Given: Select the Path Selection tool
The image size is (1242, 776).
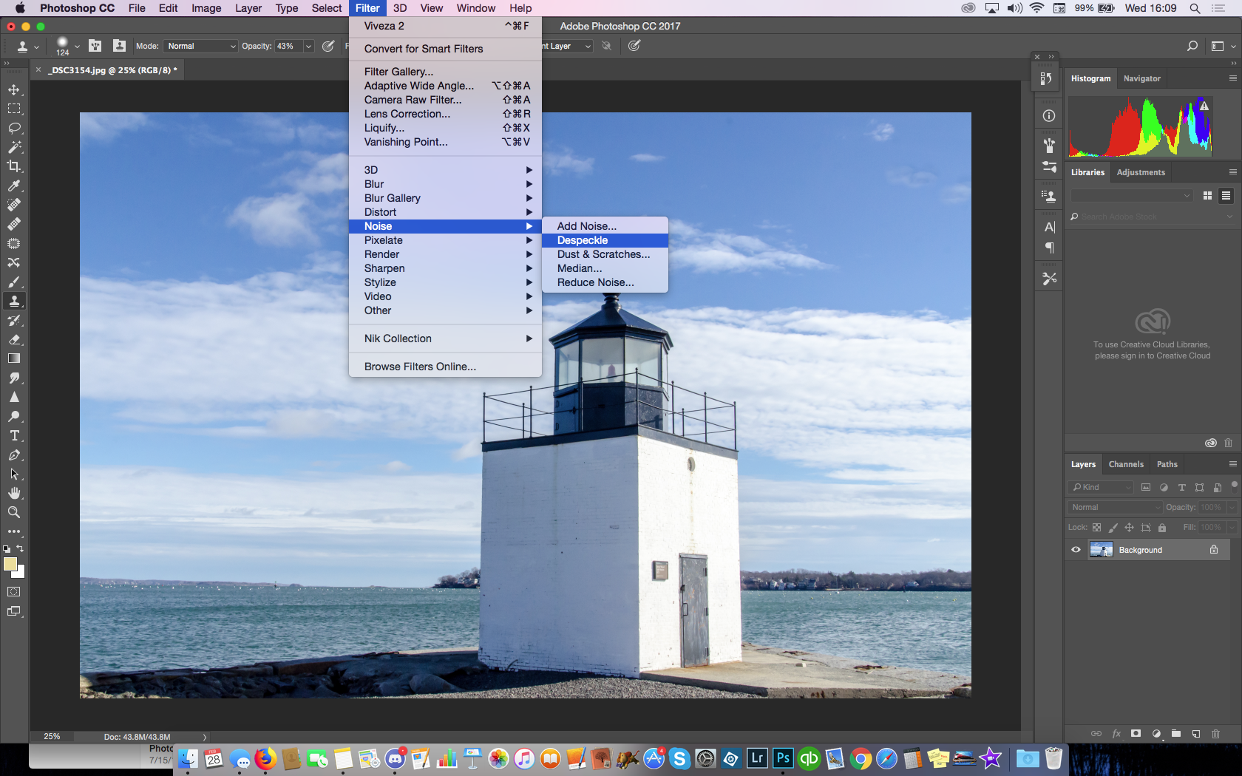Looking at the screenshot, I should tap(14, 474).
